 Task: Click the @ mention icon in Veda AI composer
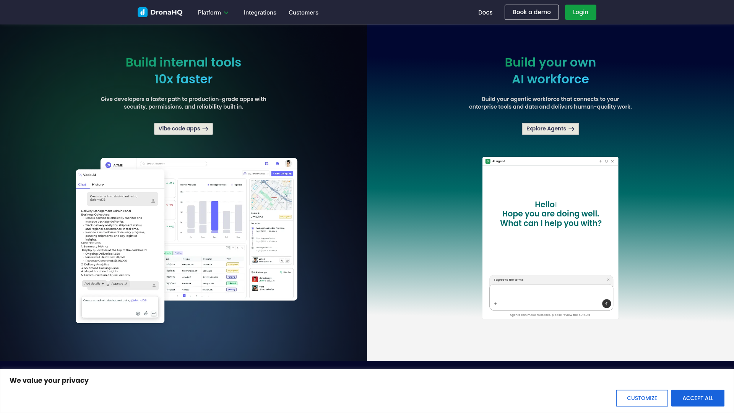(x=138, y=313)
